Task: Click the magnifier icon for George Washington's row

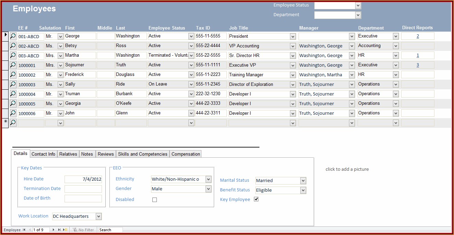Action: 13,36
